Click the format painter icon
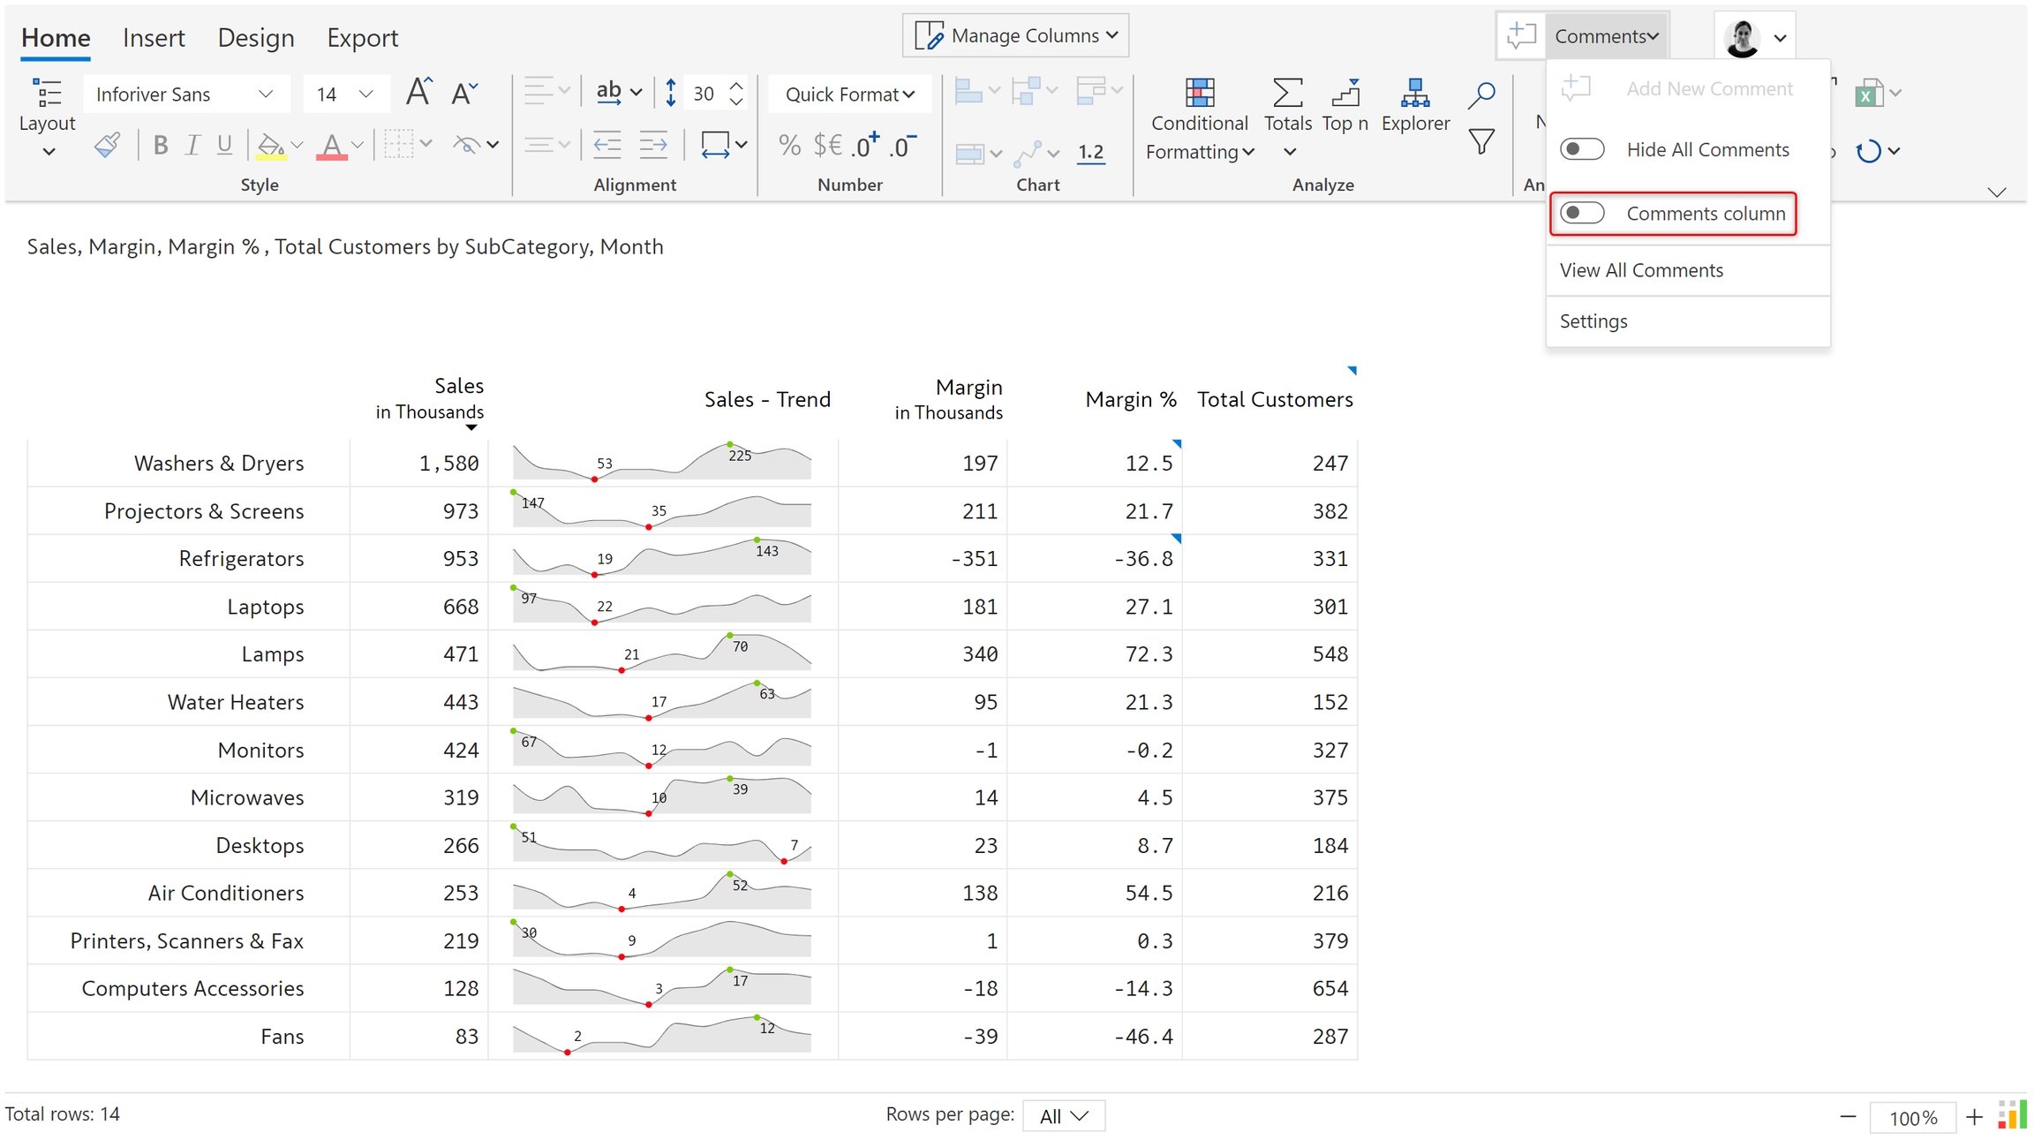Viewport: 2034px width, 1140px height. click(x=107, y=145)
